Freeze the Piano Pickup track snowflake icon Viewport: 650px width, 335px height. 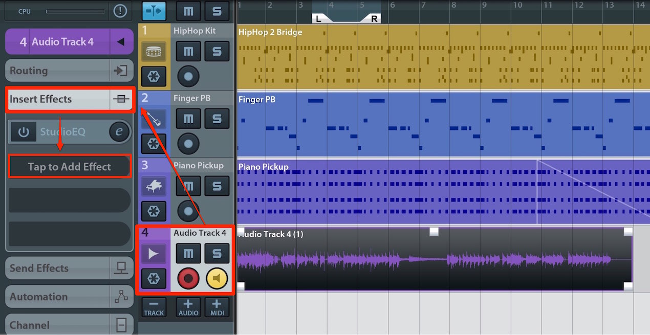click(x=154, y=211)
